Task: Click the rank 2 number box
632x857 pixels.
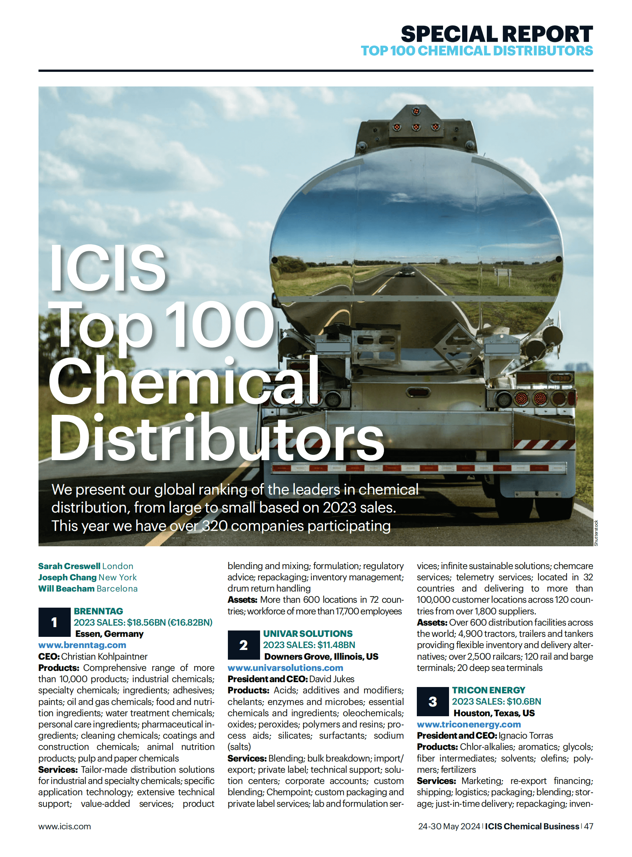Action: point(244,645)
